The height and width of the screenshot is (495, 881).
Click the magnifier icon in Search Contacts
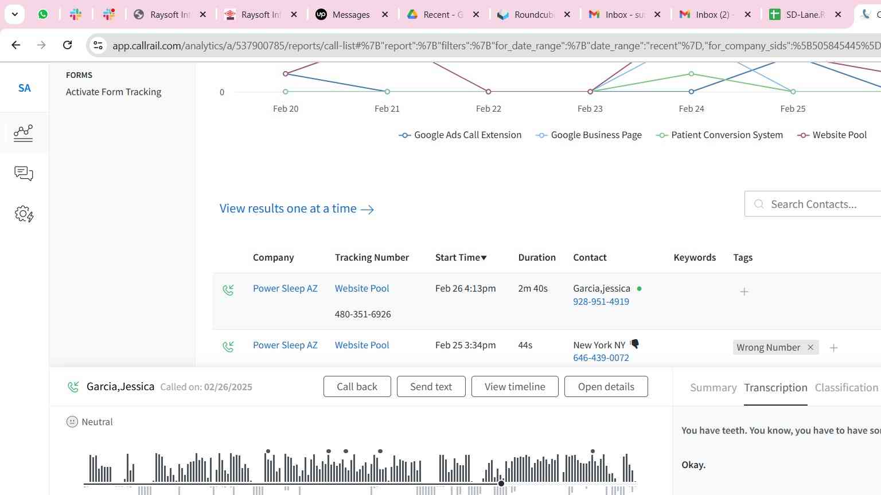click(759, 204)
